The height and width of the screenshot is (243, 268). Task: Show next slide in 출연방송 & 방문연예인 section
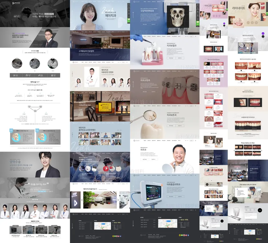121,130
